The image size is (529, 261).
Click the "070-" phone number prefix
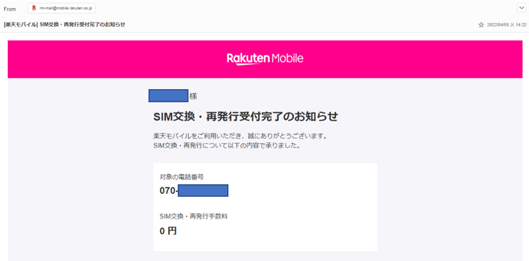coord(169,191)
